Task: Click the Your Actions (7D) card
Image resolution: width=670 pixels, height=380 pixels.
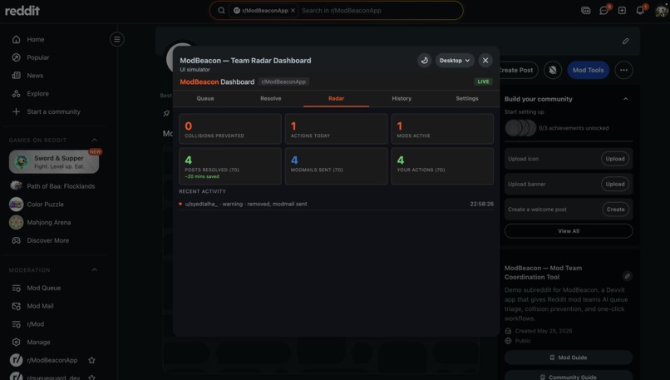Action: [442, 166]
